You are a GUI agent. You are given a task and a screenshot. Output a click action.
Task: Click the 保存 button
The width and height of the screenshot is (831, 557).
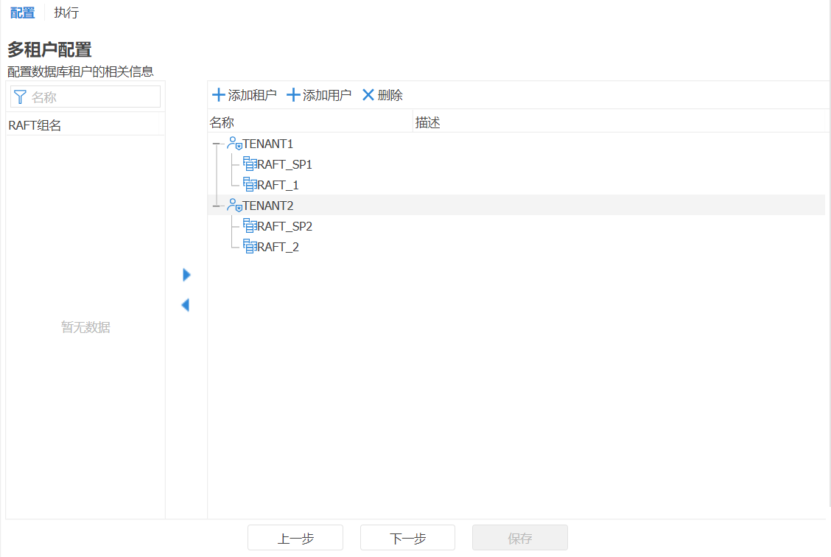coord(519,538)
